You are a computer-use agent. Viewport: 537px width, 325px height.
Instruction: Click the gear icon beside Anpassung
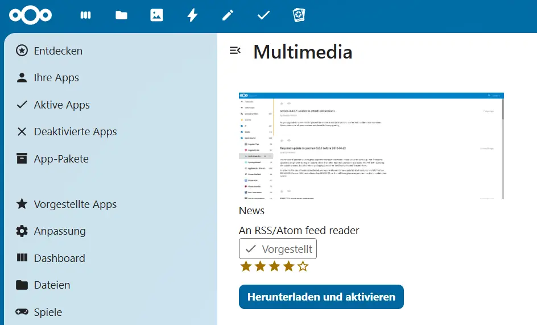tap(22, 231)
